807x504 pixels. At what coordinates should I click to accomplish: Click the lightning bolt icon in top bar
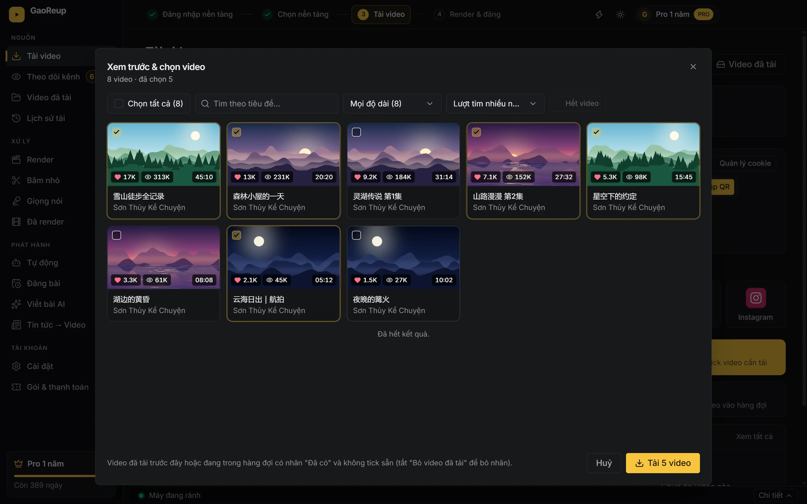[599, 14]
